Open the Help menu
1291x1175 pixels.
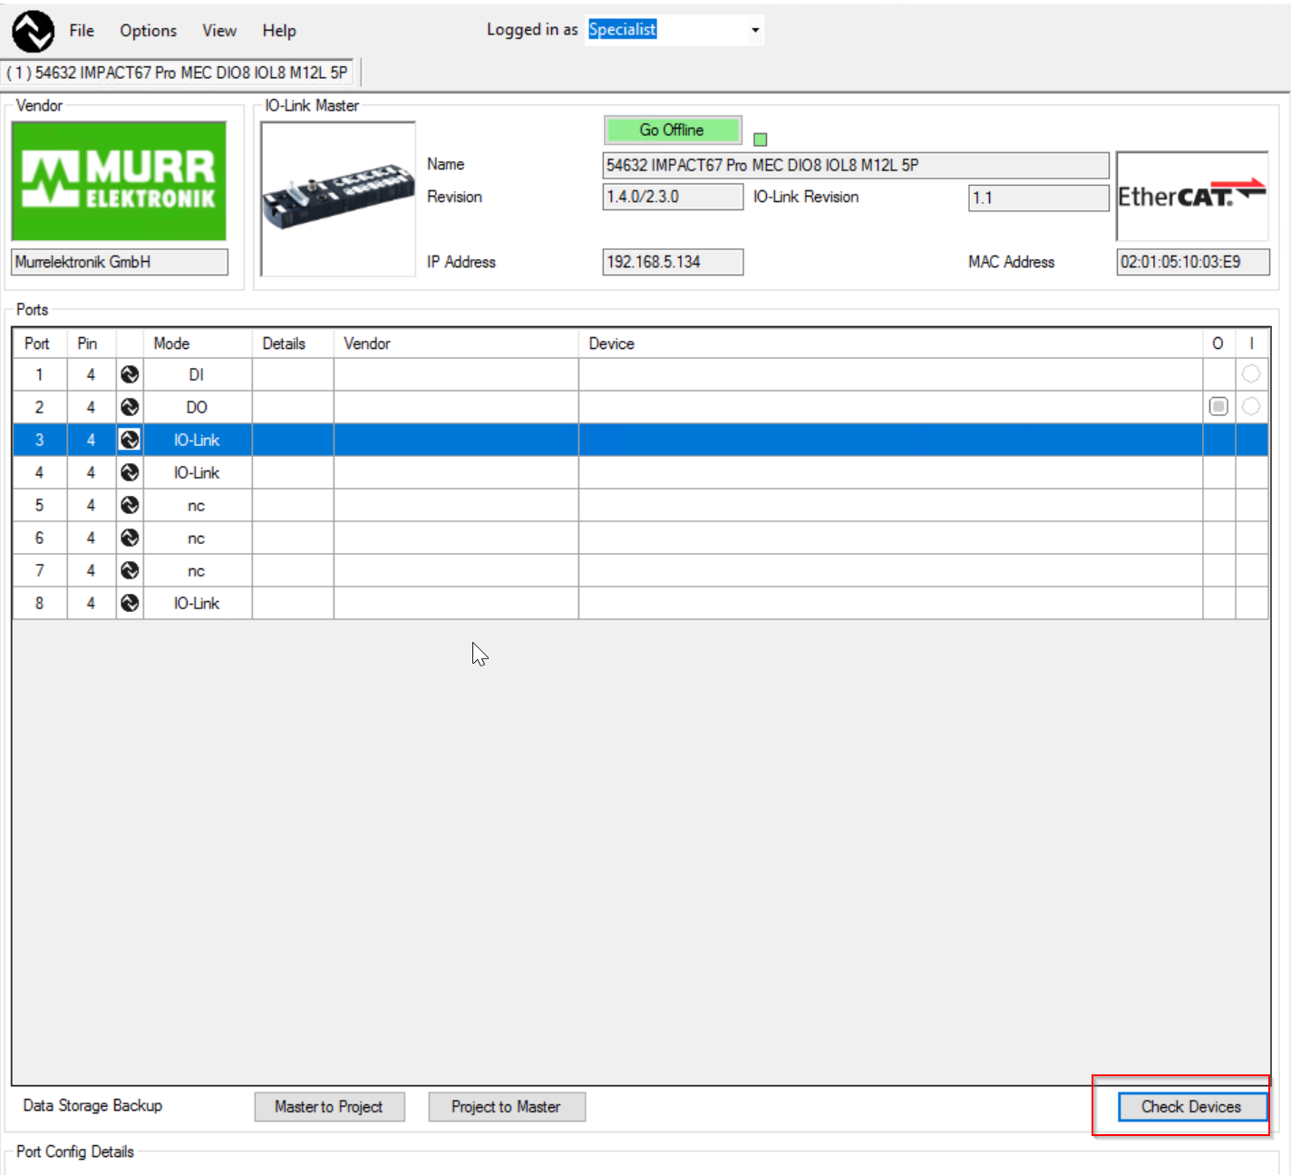279,31
